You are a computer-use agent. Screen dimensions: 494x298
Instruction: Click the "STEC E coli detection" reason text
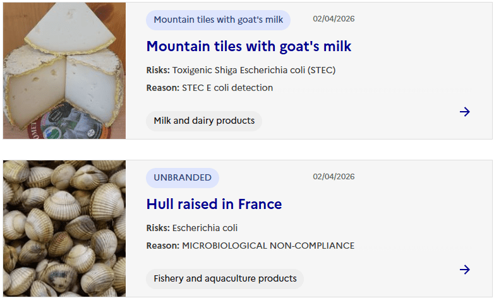(227, 88)
